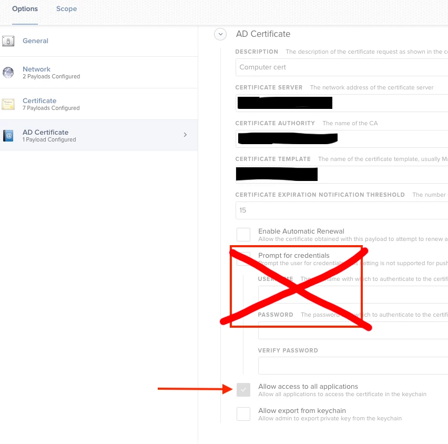Viewport: 448px width, 444px height.
Task: Click the Certificate Server input field
Action: [342, 103]
